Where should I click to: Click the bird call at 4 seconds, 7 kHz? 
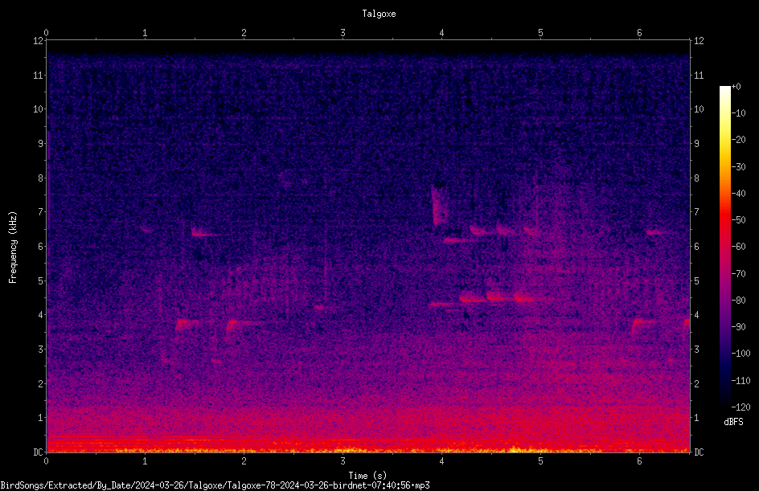pyautogui.click(x=440, y=207)
